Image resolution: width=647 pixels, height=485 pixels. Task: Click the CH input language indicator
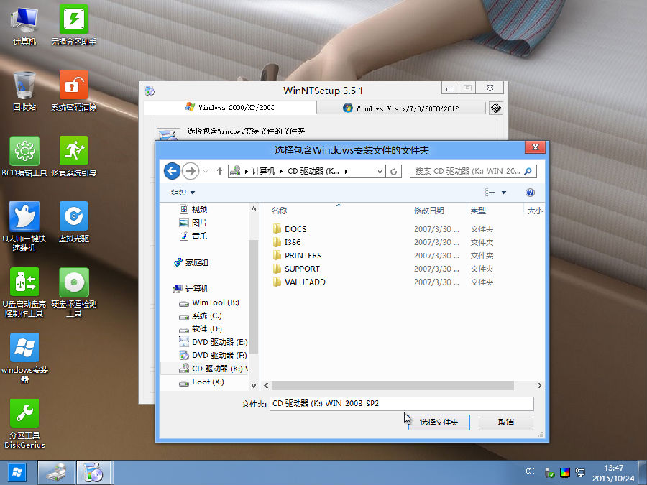[x=530, y=471]
